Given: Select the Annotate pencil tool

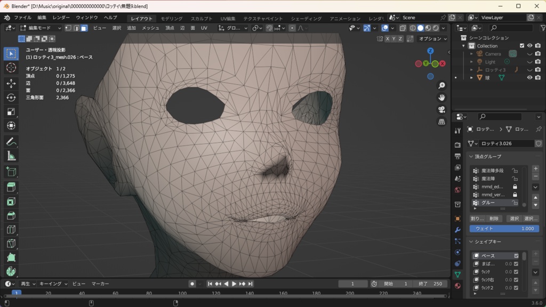Looking at the screenshot, I should point(11,142).
